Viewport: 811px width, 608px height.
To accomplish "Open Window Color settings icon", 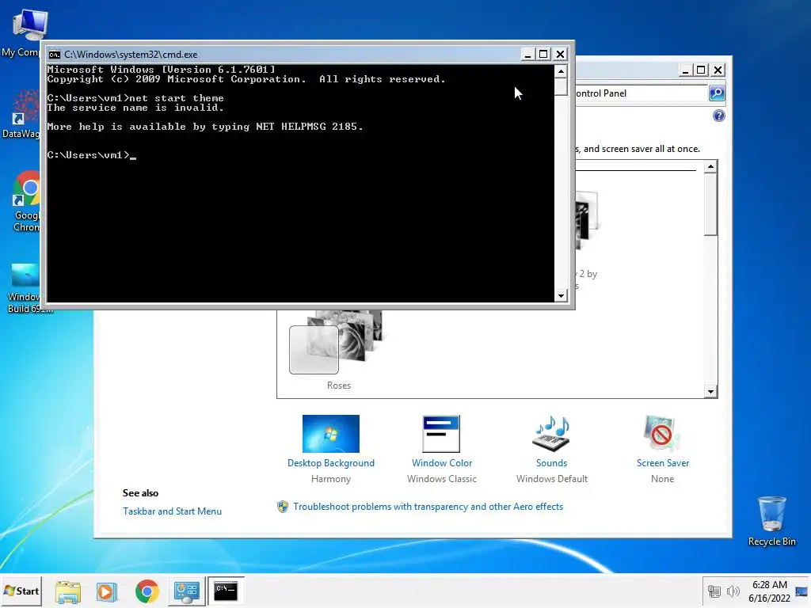I will tap(441, 434).
